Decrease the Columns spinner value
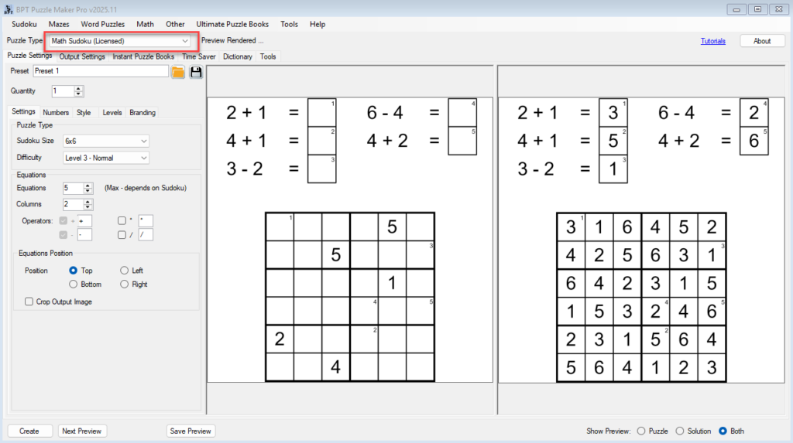The height and width of the screenshot is (443, 793). (x=88, y=207)
